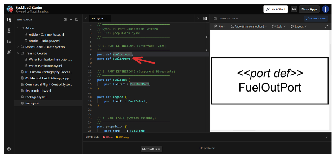Open Article - Comments.sysml file
Viewport: 335px width, 158px height.
(x=47, y=34)
